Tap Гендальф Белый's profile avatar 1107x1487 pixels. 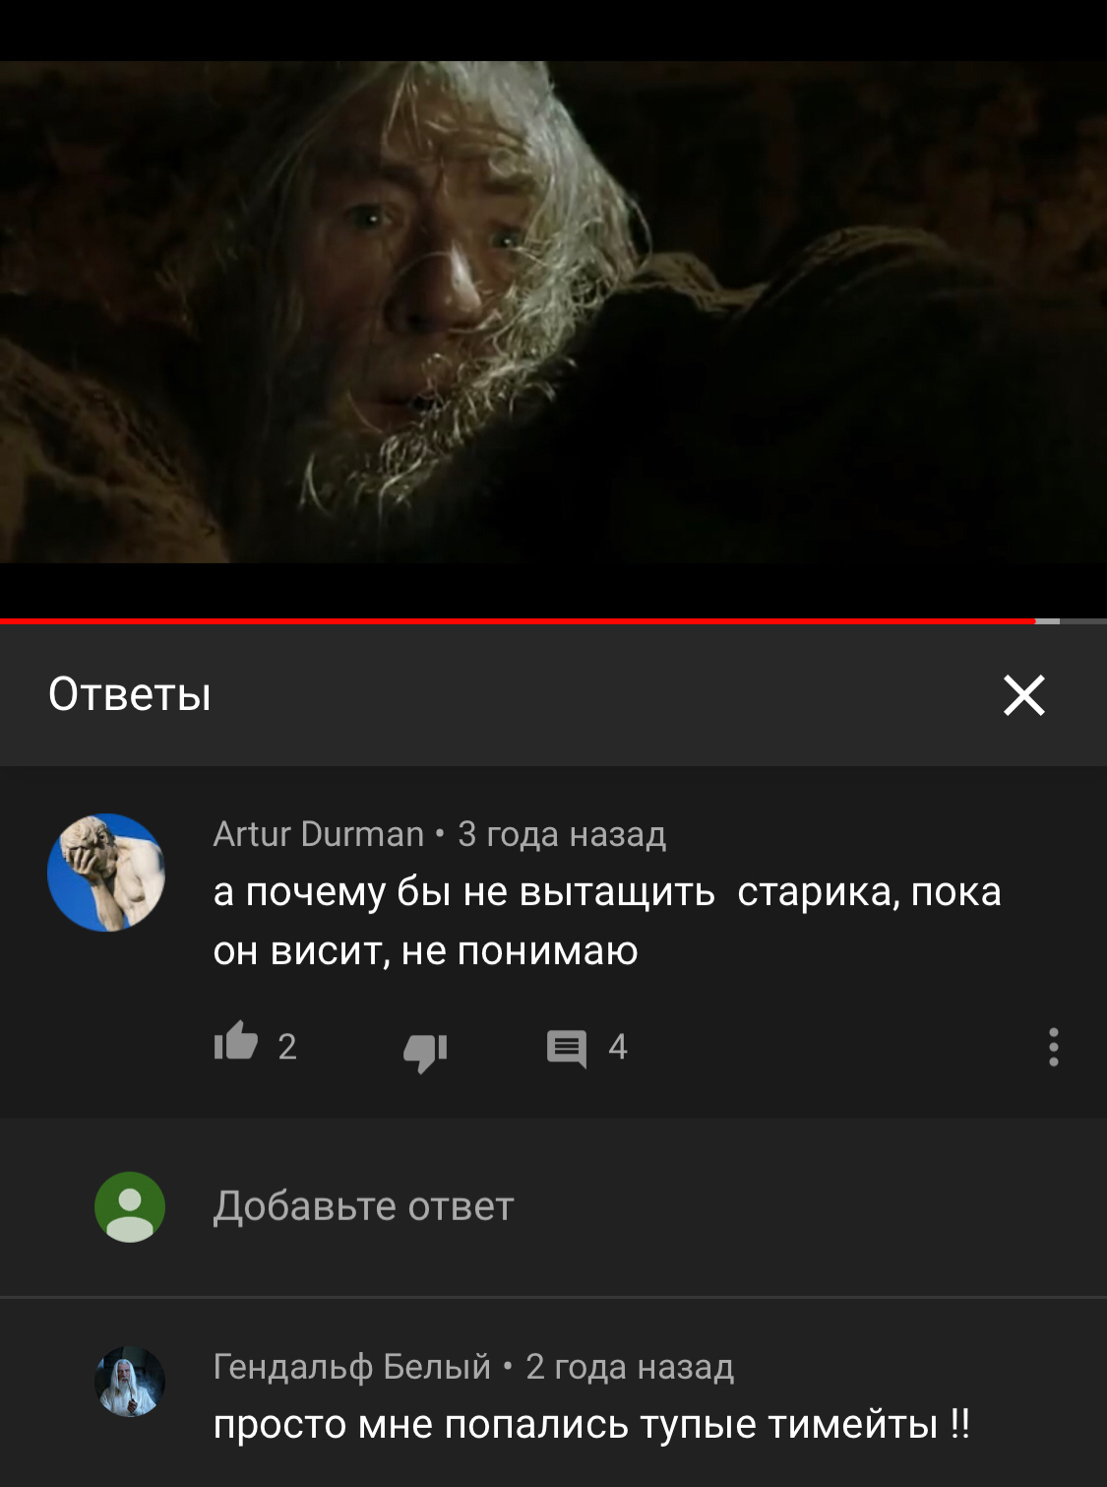tap(129, 1382)
